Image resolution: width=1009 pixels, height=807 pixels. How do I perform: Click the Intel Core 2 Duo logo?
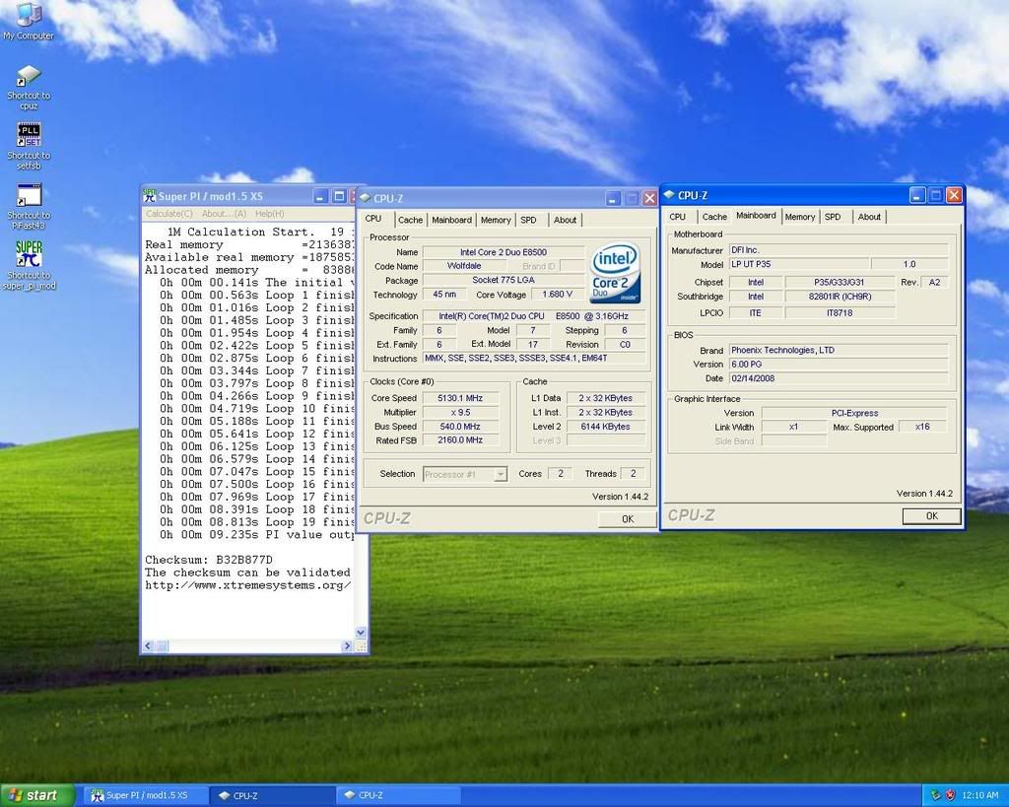615,273
